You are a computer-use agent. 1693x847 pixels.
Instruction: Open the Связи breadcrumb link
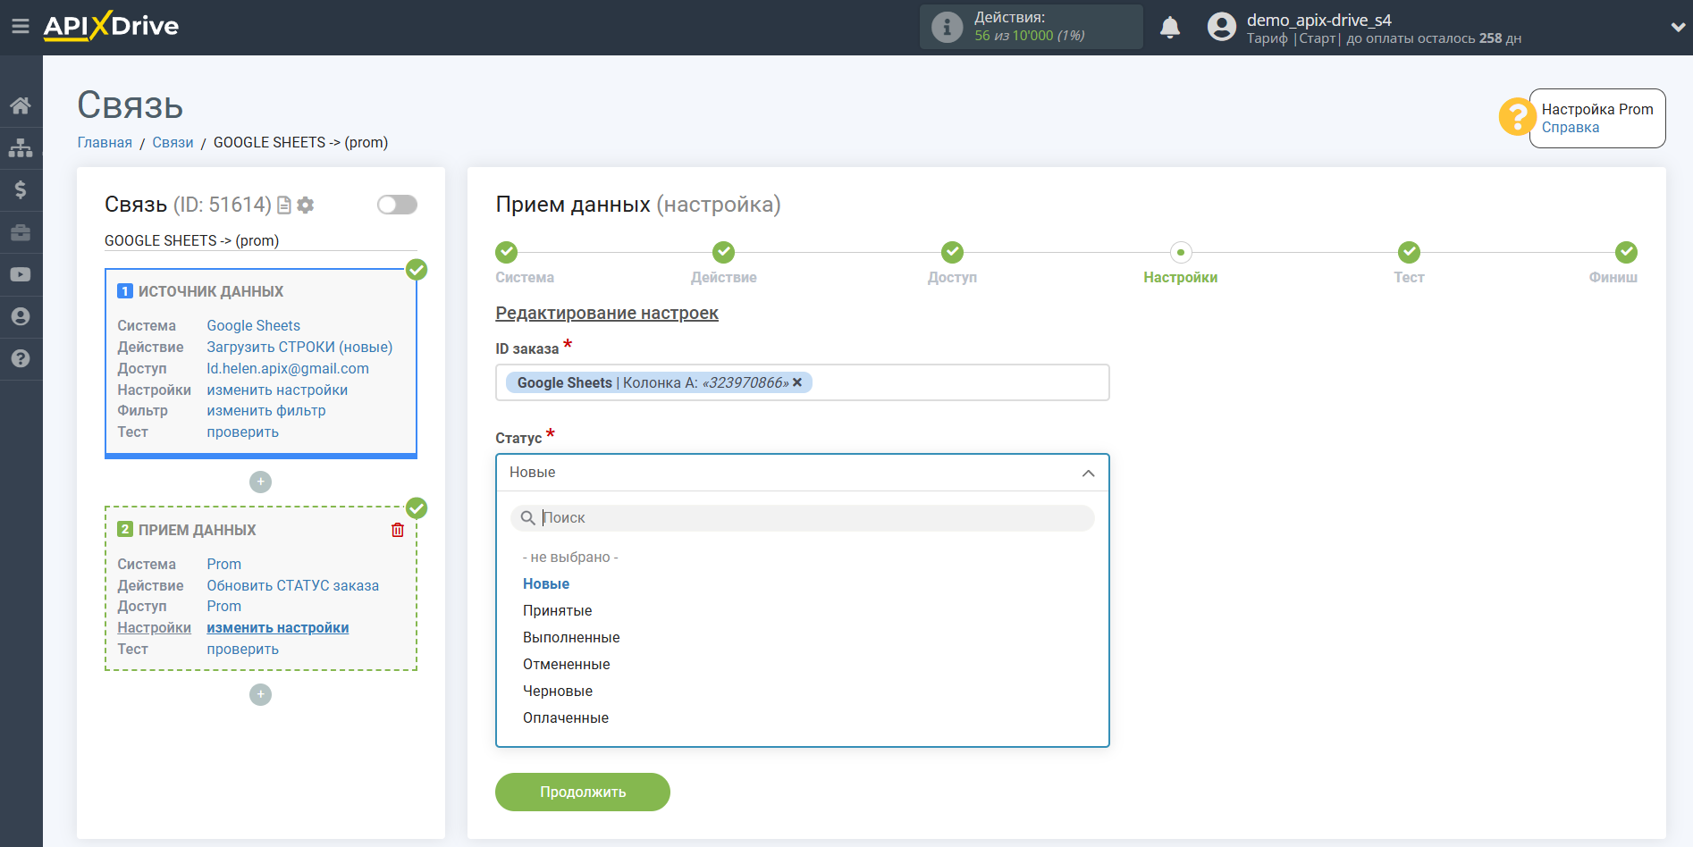[173, 143]
